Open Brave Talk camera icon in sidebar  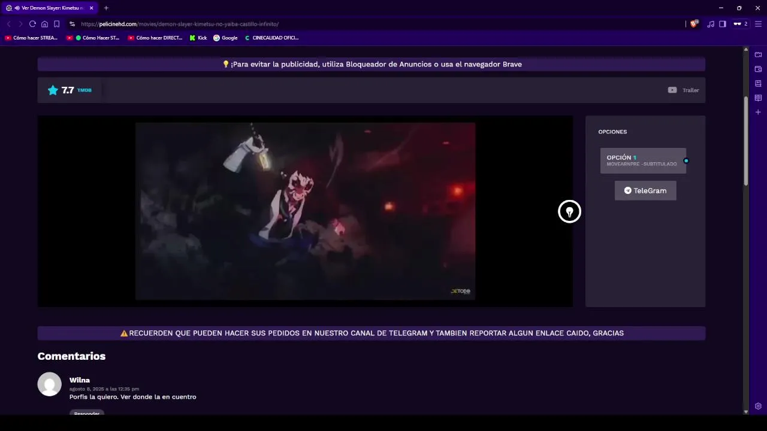click(758, 54)
